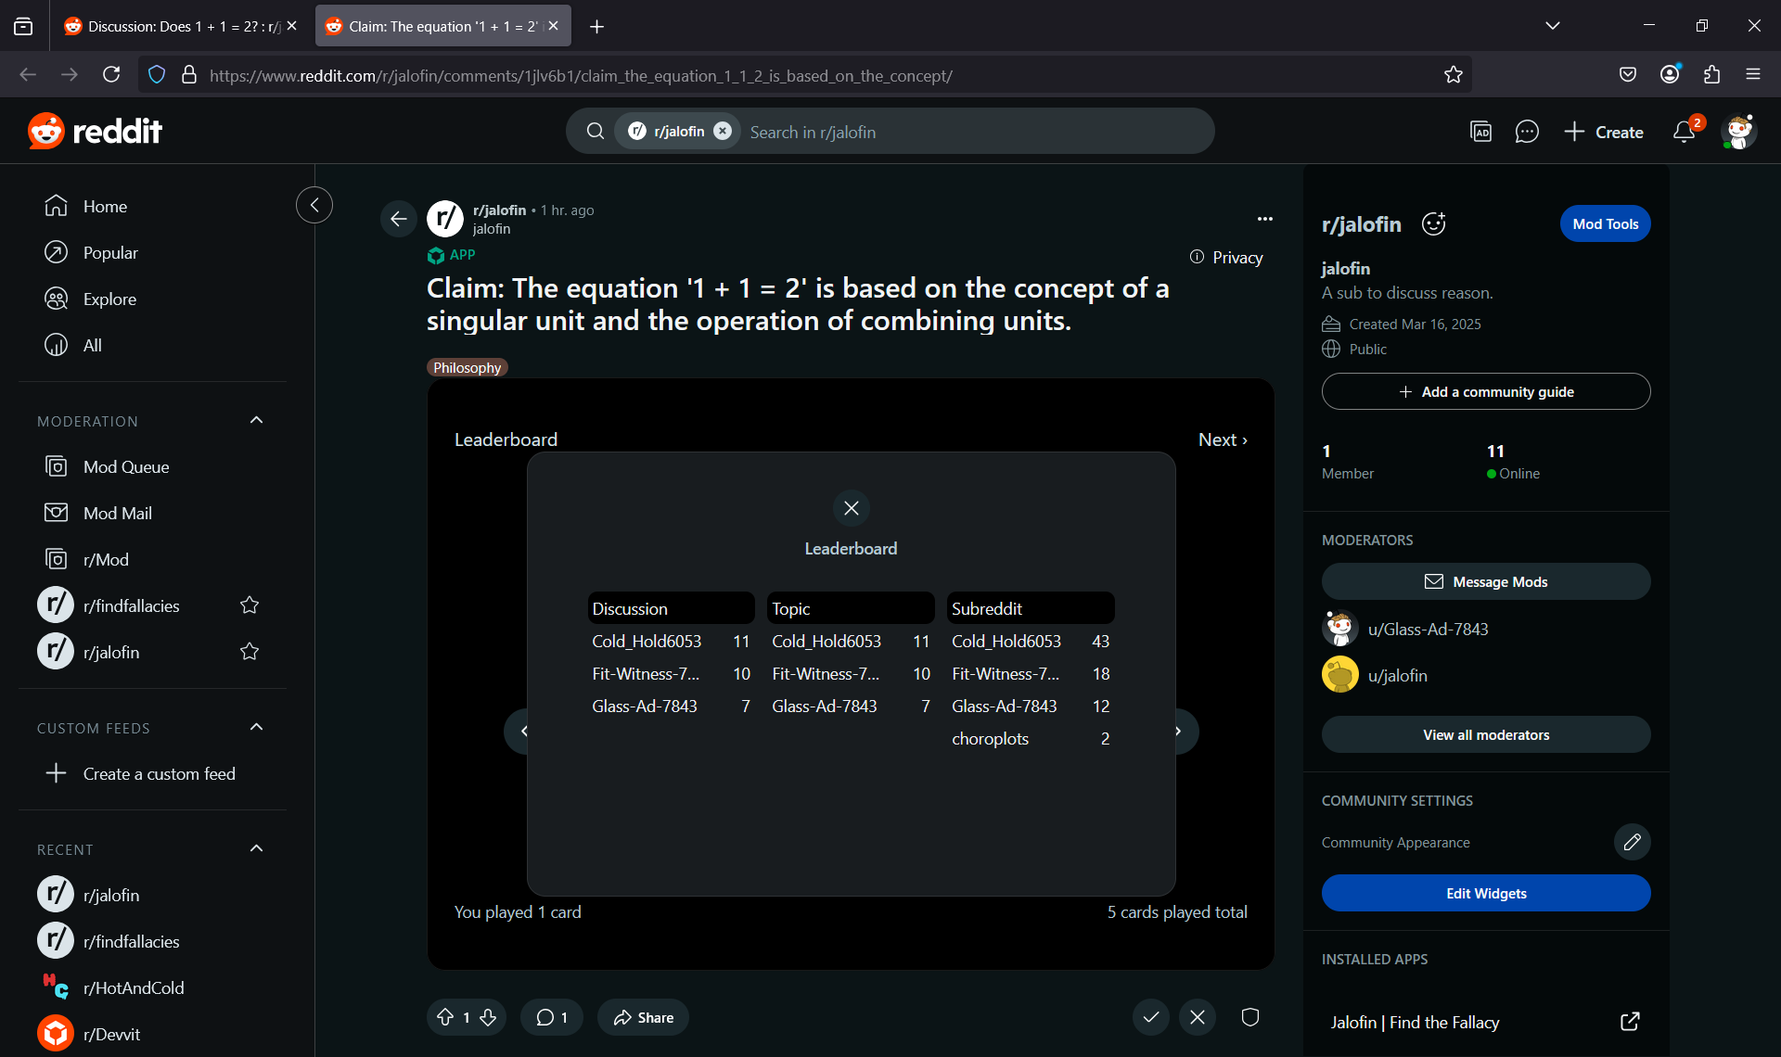Collapse the Recent section
Image resolution: width=1781 pixels, height=1057 pixels.
click(x=257, y=849)
